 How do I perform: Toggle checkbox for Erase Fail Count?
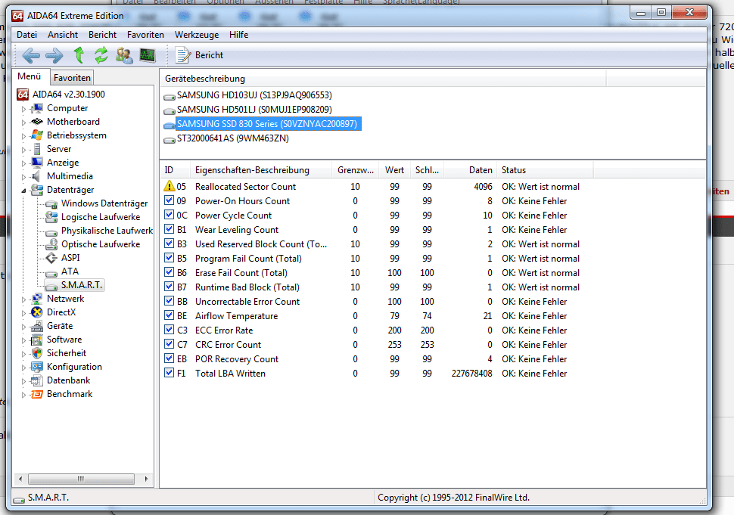[x=169, y=273]
